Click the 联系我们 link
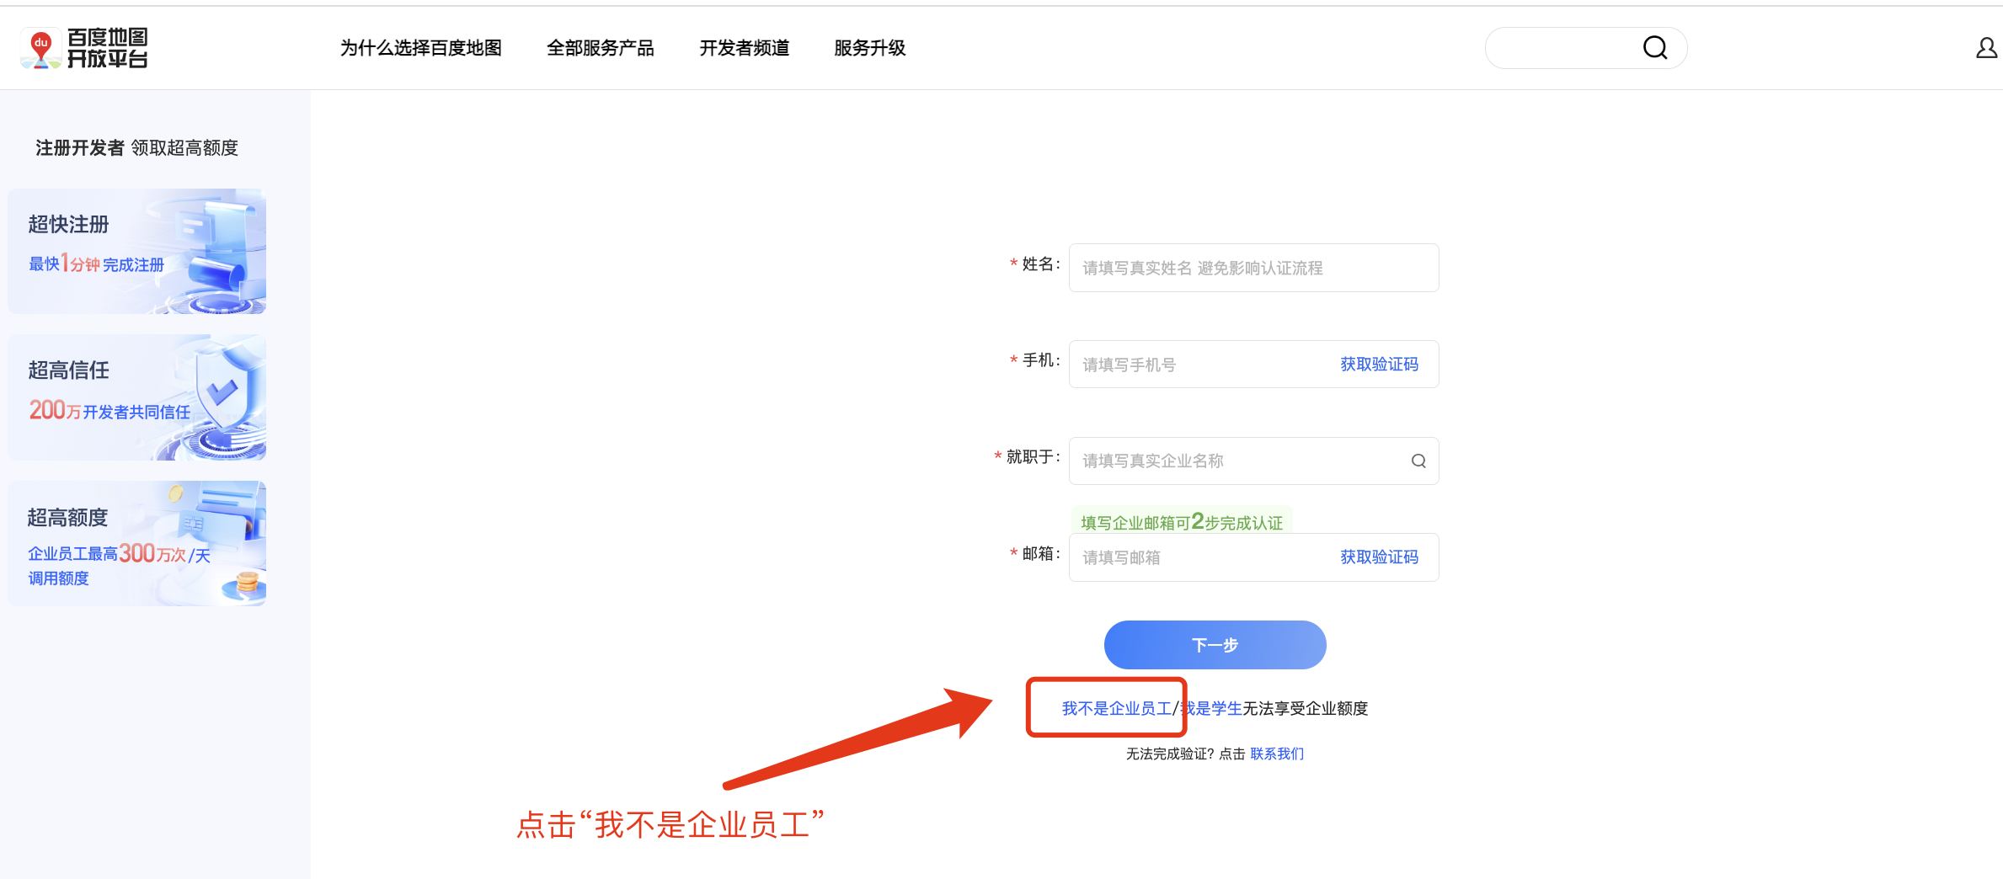Image resolution: width=2003 pixels, height=879 pixels. 1276,754
